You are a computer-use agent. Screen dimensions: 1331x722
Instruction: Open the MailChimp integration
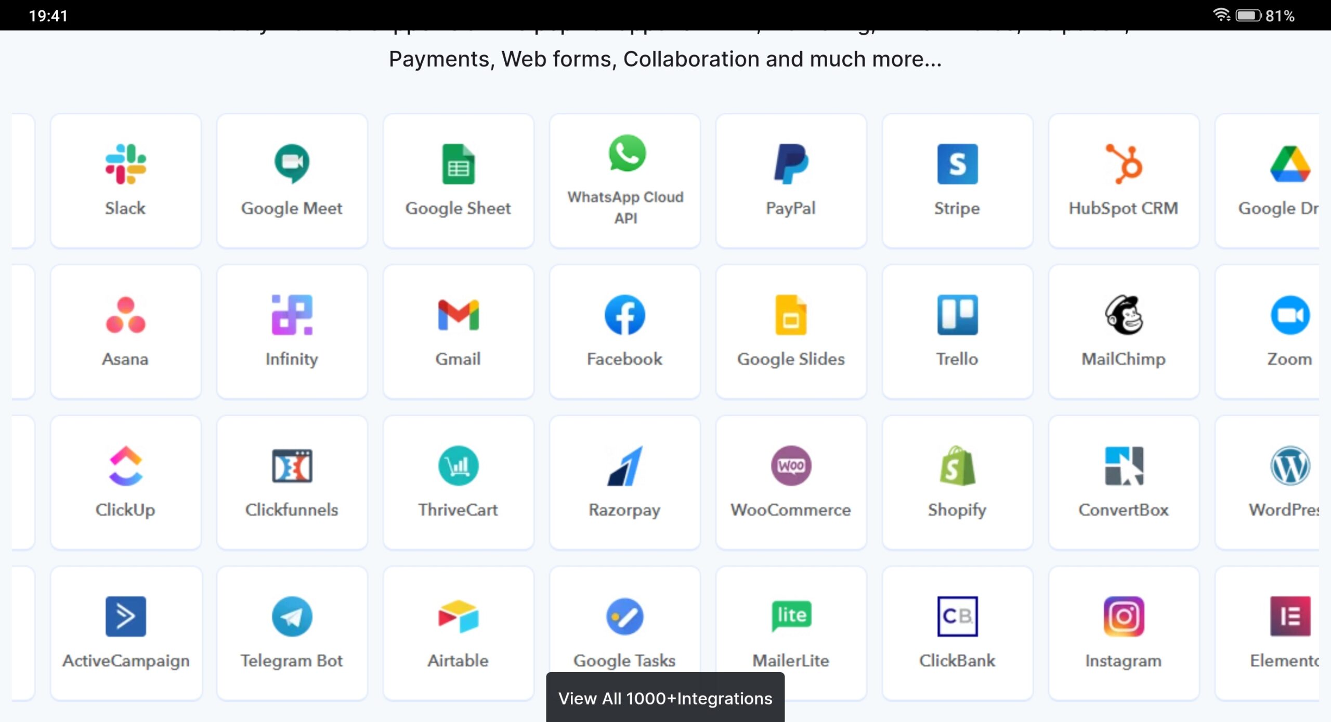1124,331
